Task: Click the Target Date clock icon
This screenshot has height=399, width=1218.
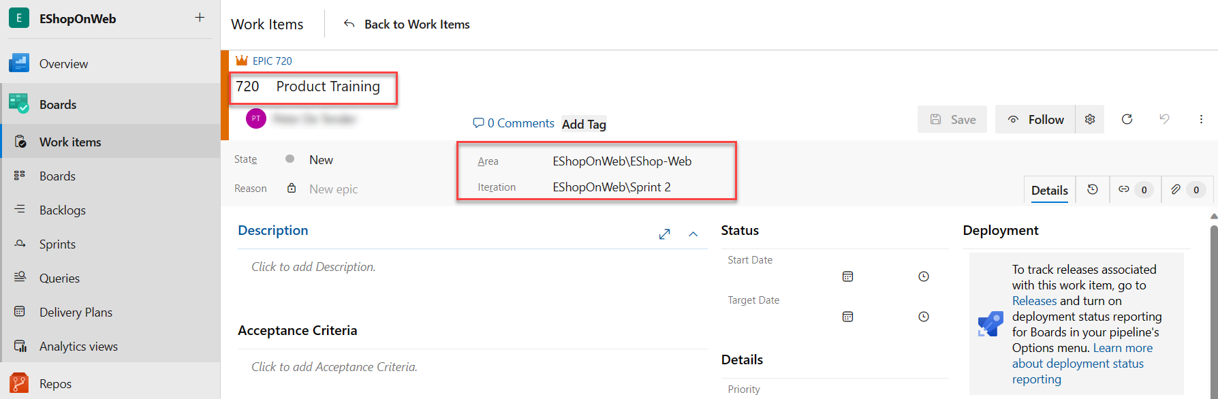Action: pos(924,317)
